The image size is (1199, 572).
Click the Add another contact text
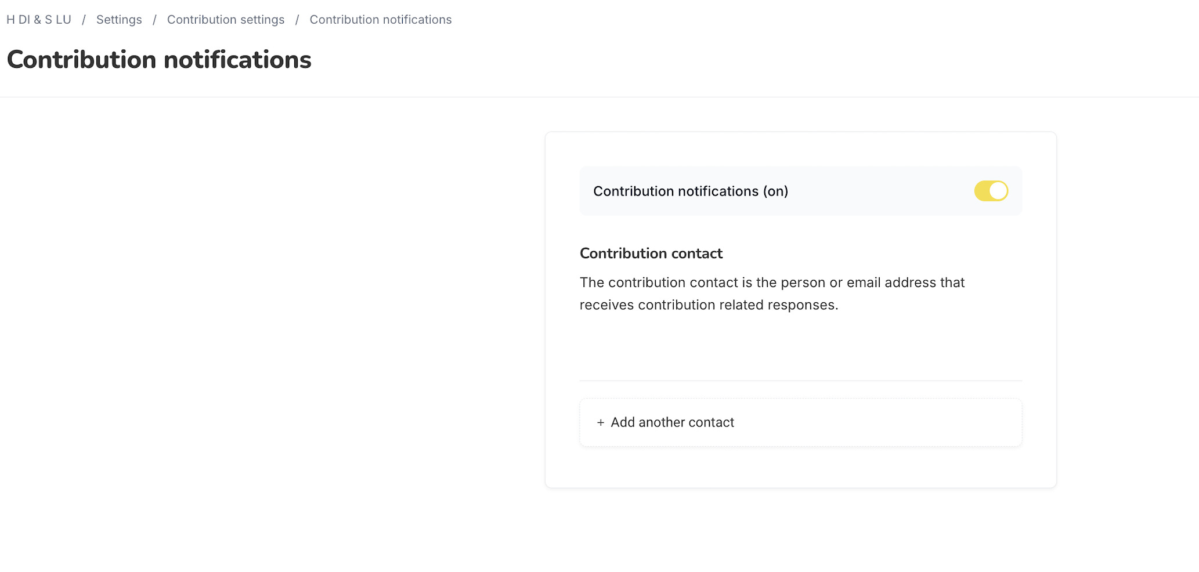coord(672,422)
